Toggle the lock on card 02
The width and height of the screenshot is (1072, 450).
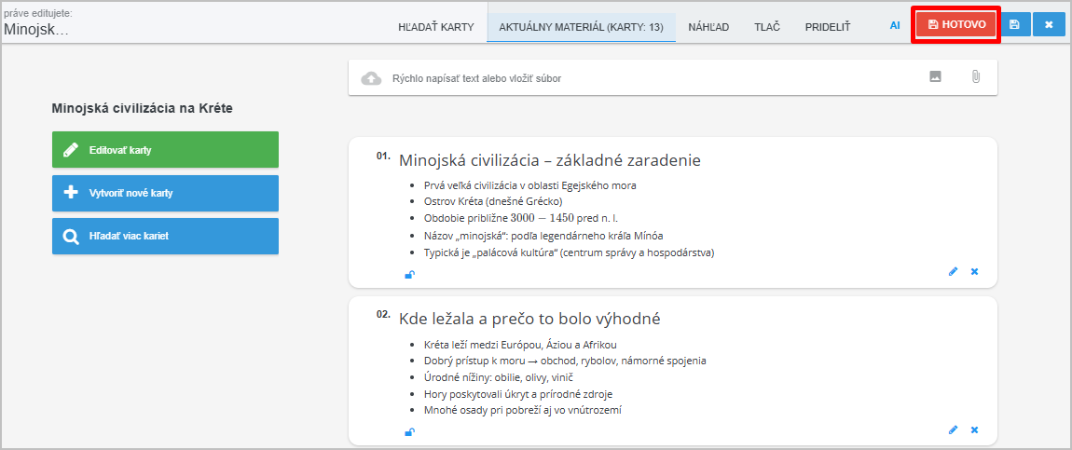(x=409, y=431)
